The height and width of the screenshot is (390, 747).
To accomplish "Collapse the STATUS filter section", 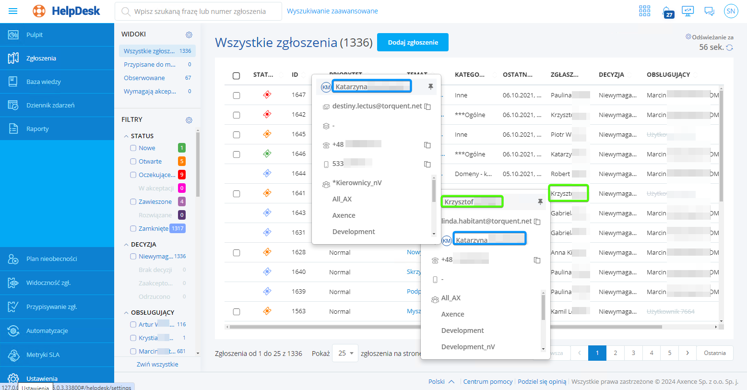I will pos(126,136).
